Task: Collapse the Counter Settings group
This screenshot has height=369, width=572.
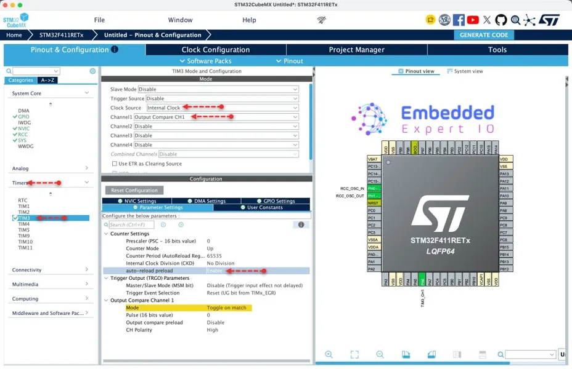Action: pos(106,234)
